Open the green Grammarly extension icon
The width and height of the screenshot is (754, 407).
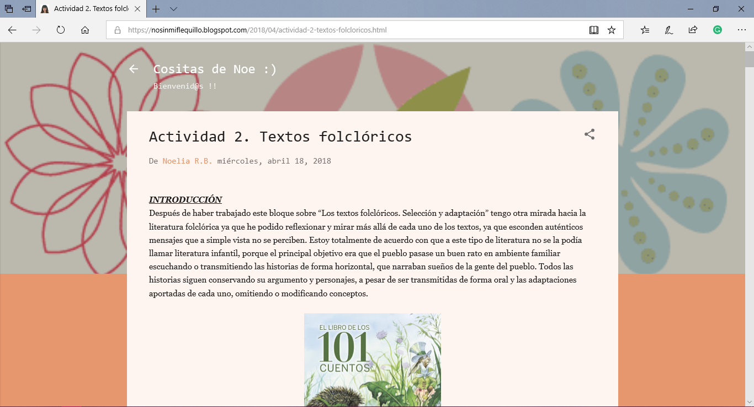pyautogui.click(x=718, y=30)
